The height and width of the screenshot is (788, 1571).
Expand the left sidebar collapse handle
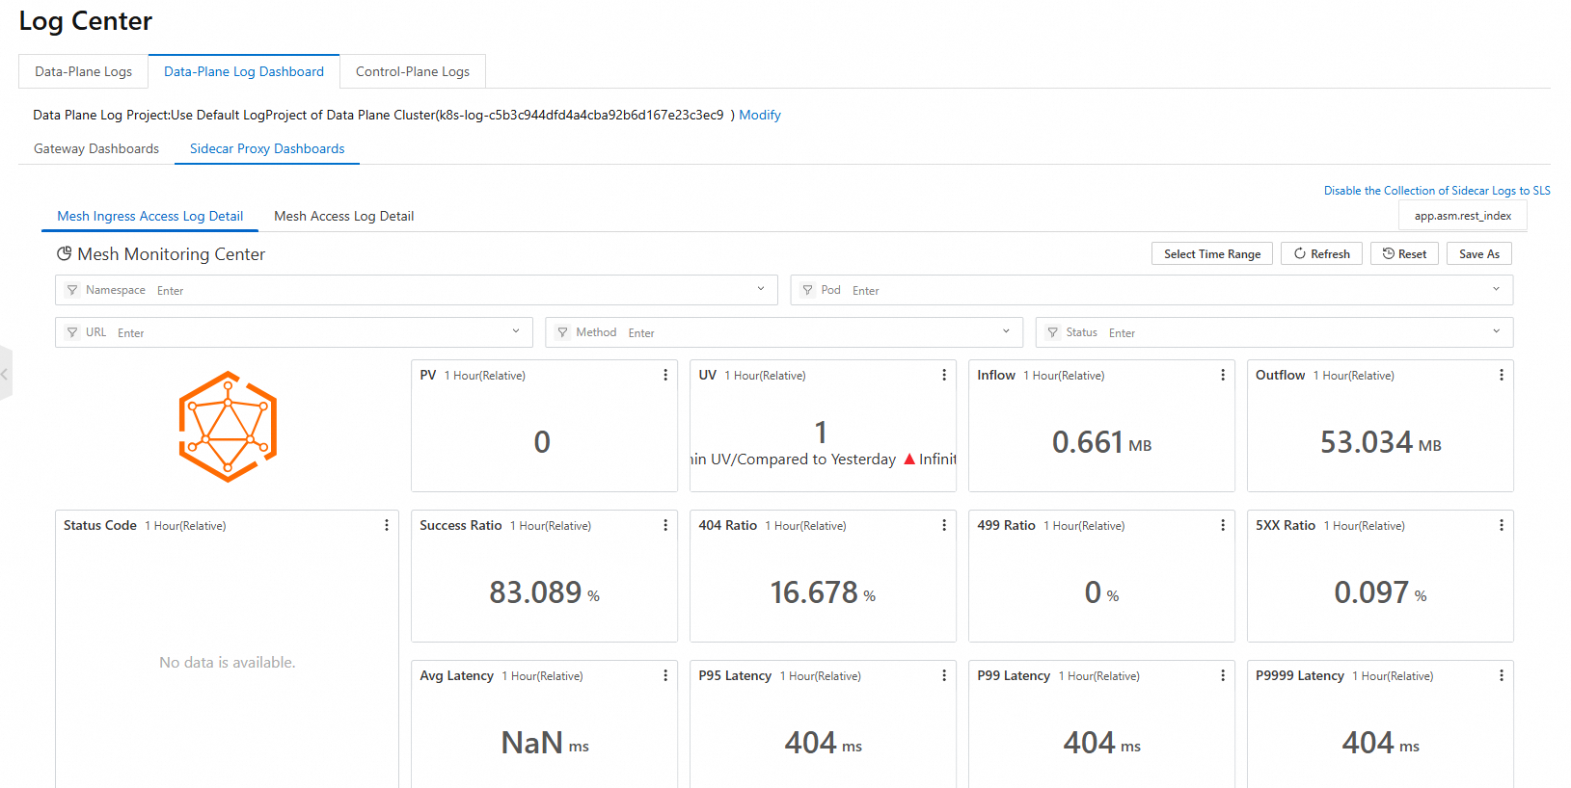5,374
